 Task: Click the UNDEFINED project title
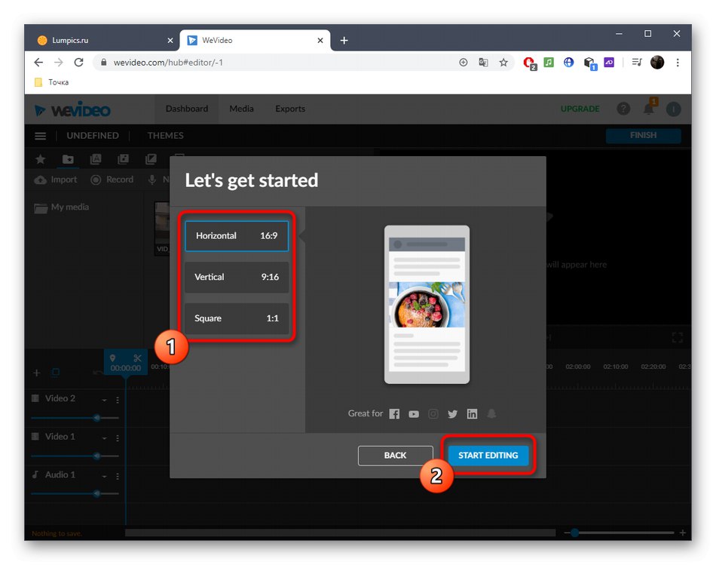pos(93,136)
